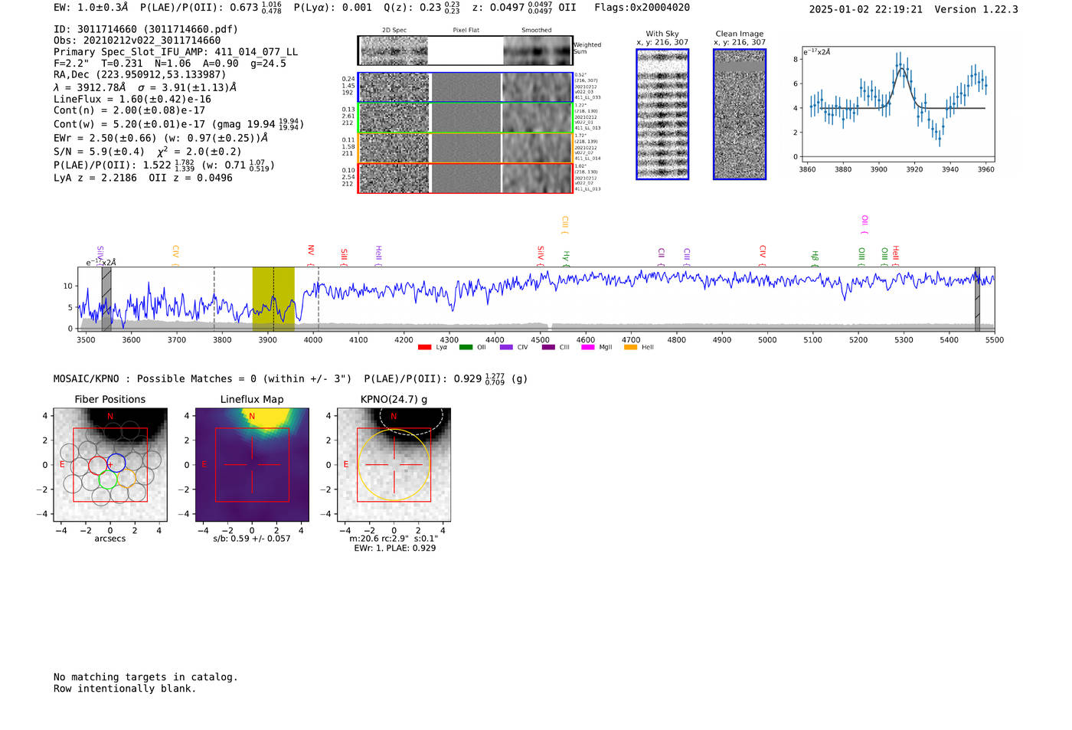The height and width of the screenshot is (730, 1072).
Task: Click the Obs: 20210212v022_3011714660 text
Action: [x=137, y=41]
